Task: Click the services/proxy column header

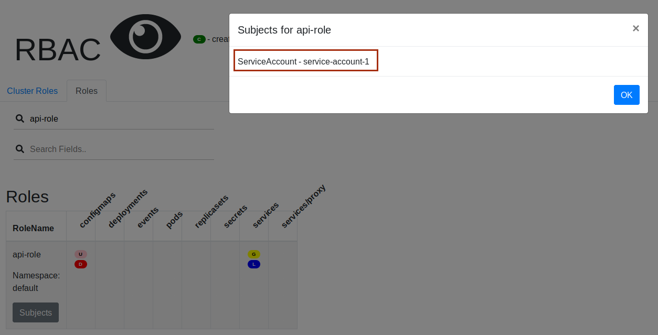Action: [x=303, y=207]
